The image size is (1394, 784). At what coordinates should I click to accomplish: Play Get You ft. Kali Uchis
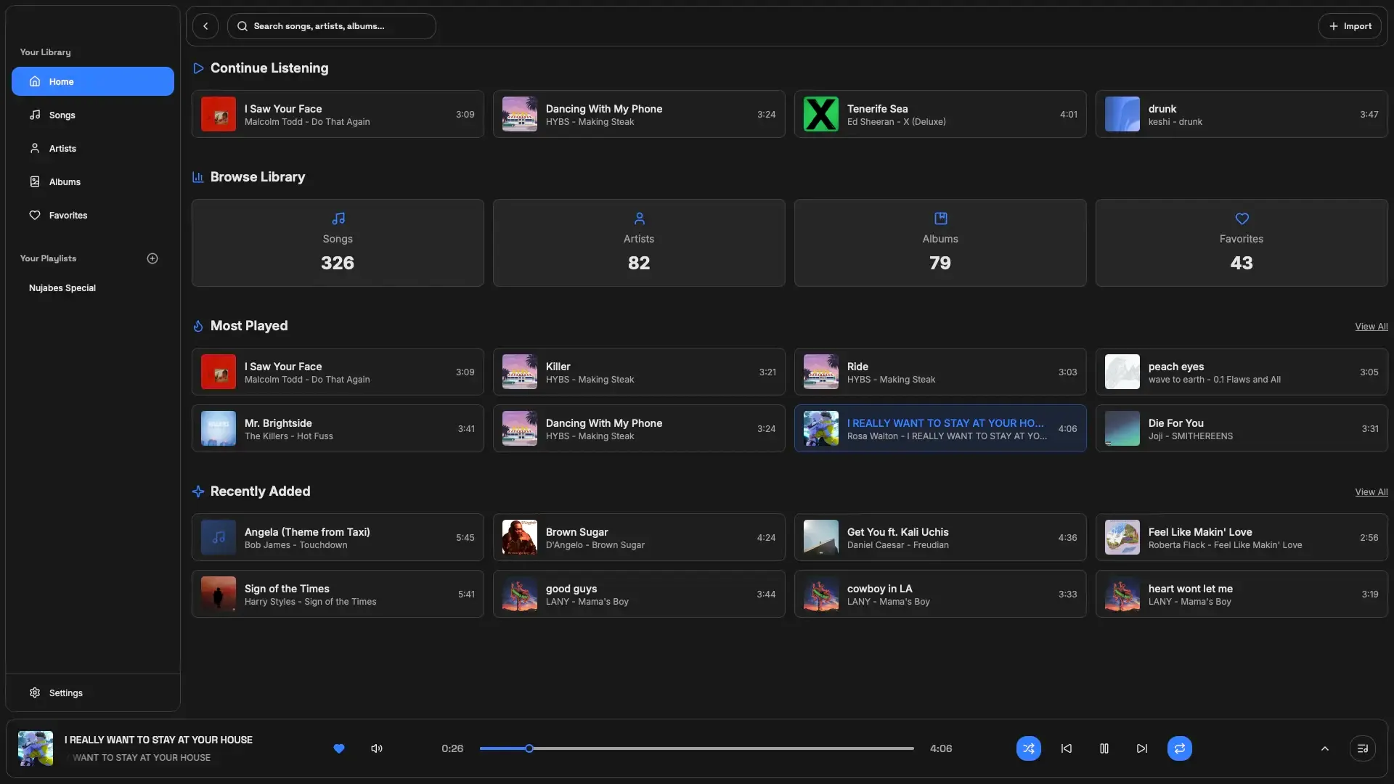(940, 537)
